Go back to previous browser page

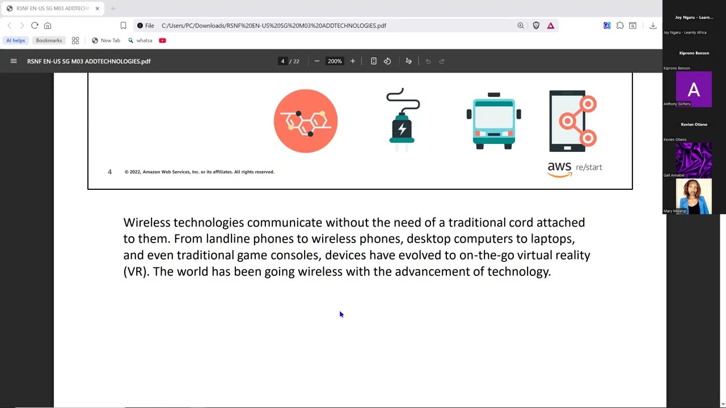9,25
